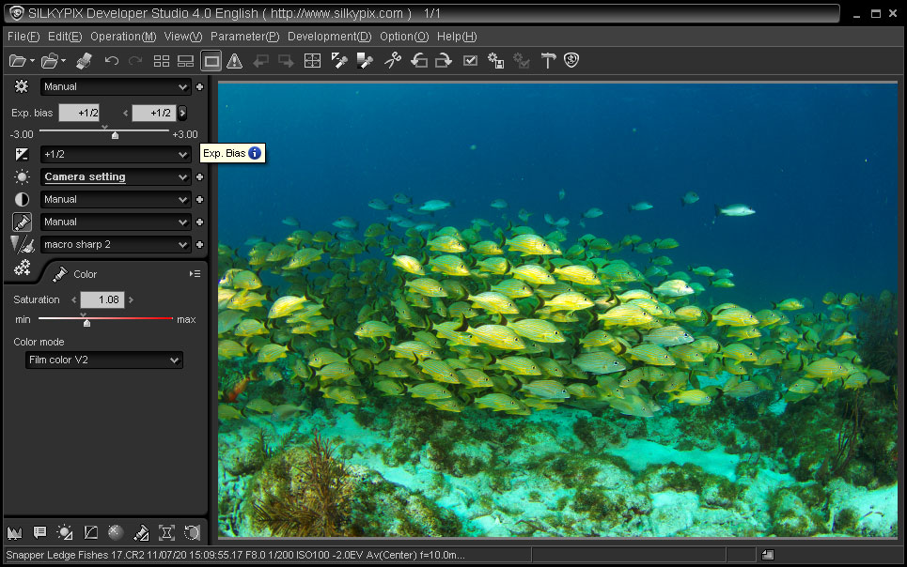Expand the macro sharp 2 dropdown

116,244
